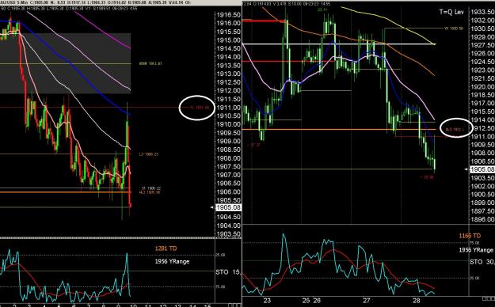Click the 1924.50 price axis label
The width and height of the screenshot is (495, 307).
[482, 62]
